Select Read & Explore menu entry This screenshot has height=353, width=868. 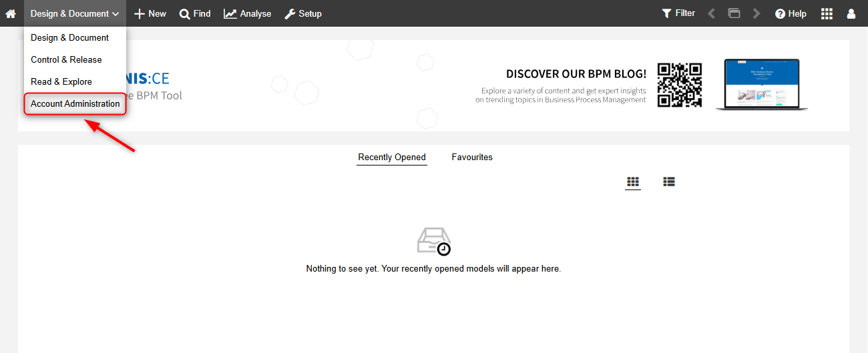61,81
